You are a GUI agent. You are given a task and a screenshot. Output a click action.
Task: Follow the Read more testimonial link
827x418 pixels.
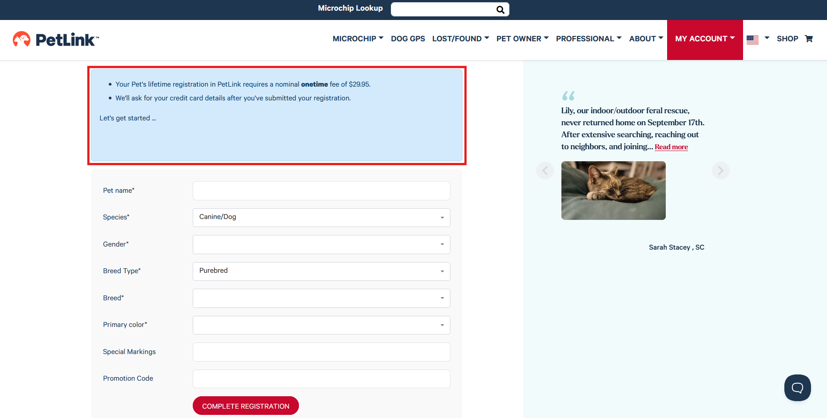click(x=671, y=147)
